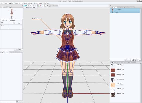Image resolution: width=142 pixels, height=103 pixels.
Task: Click the toolbar icon left of the gear-shaped icon
Action: [31, 6]
